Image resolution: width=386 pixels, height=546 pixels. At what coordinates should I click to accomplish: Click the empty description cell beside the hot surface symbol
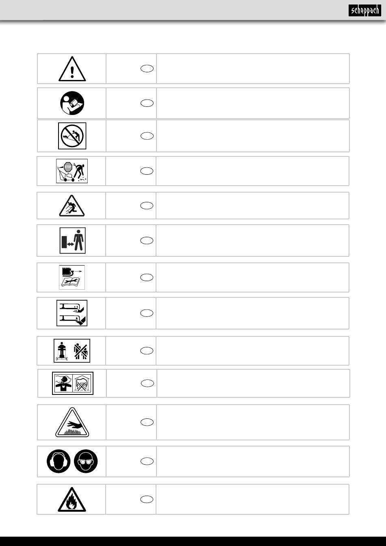(253, 422)
